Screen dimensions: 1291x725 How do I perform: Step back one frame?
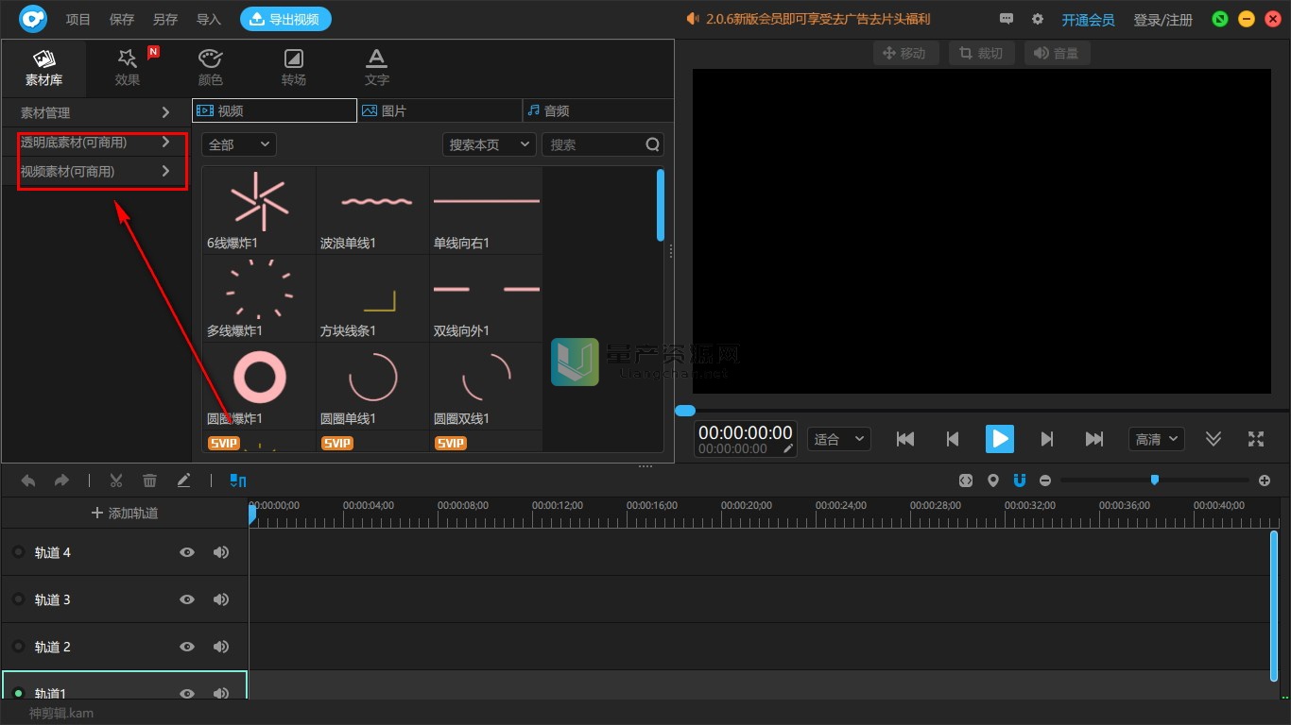click(953, 439)
